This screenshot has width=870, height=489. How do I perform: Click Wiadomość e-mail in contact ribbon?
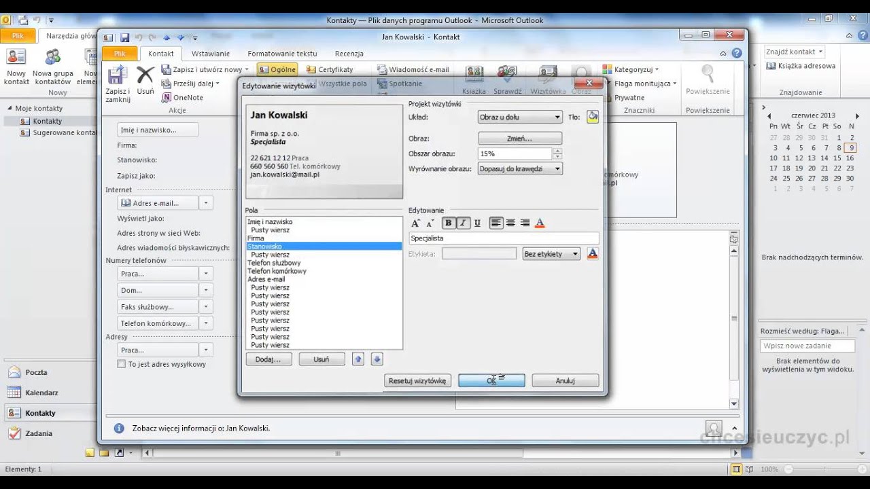(413, 69)
